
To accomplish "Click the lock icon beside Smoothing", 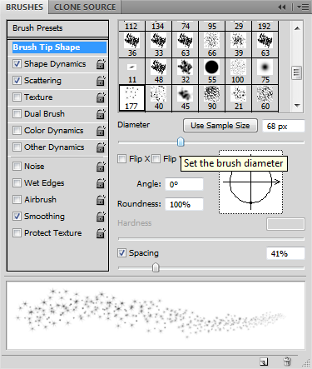I will (101, 217).
